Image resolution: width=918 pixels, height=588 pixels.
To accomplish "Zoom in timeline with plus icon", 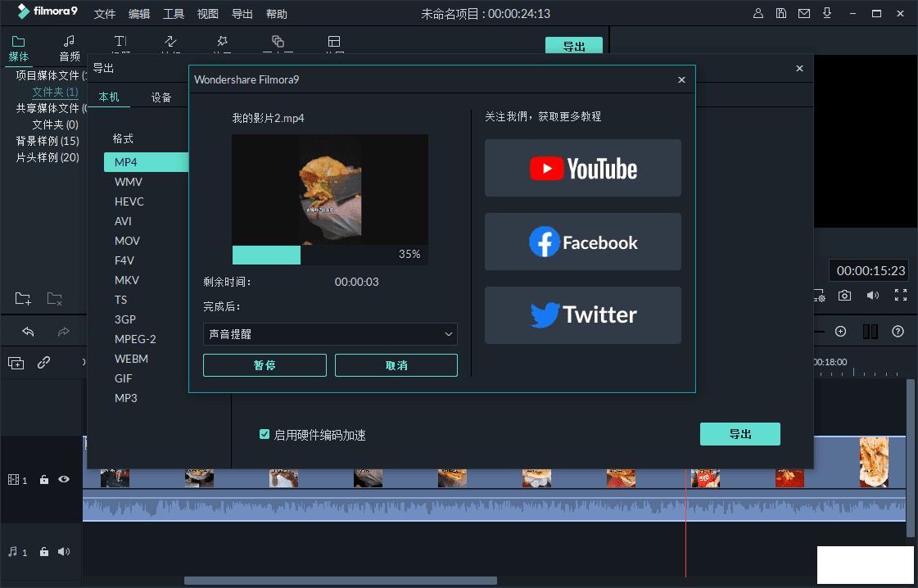I will pos(841,332).
